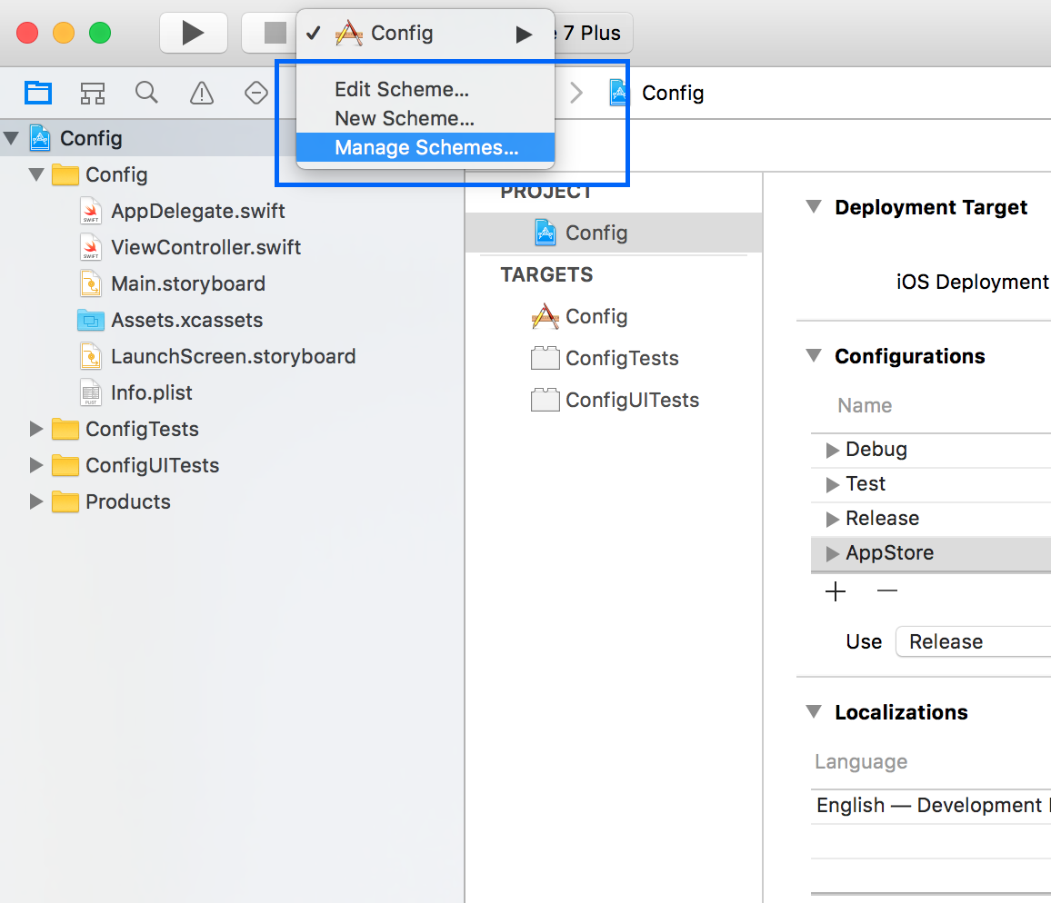Collapse the Deployment Target section
The width and height of the screenshot is (1051, 903).
click(814, 206)
